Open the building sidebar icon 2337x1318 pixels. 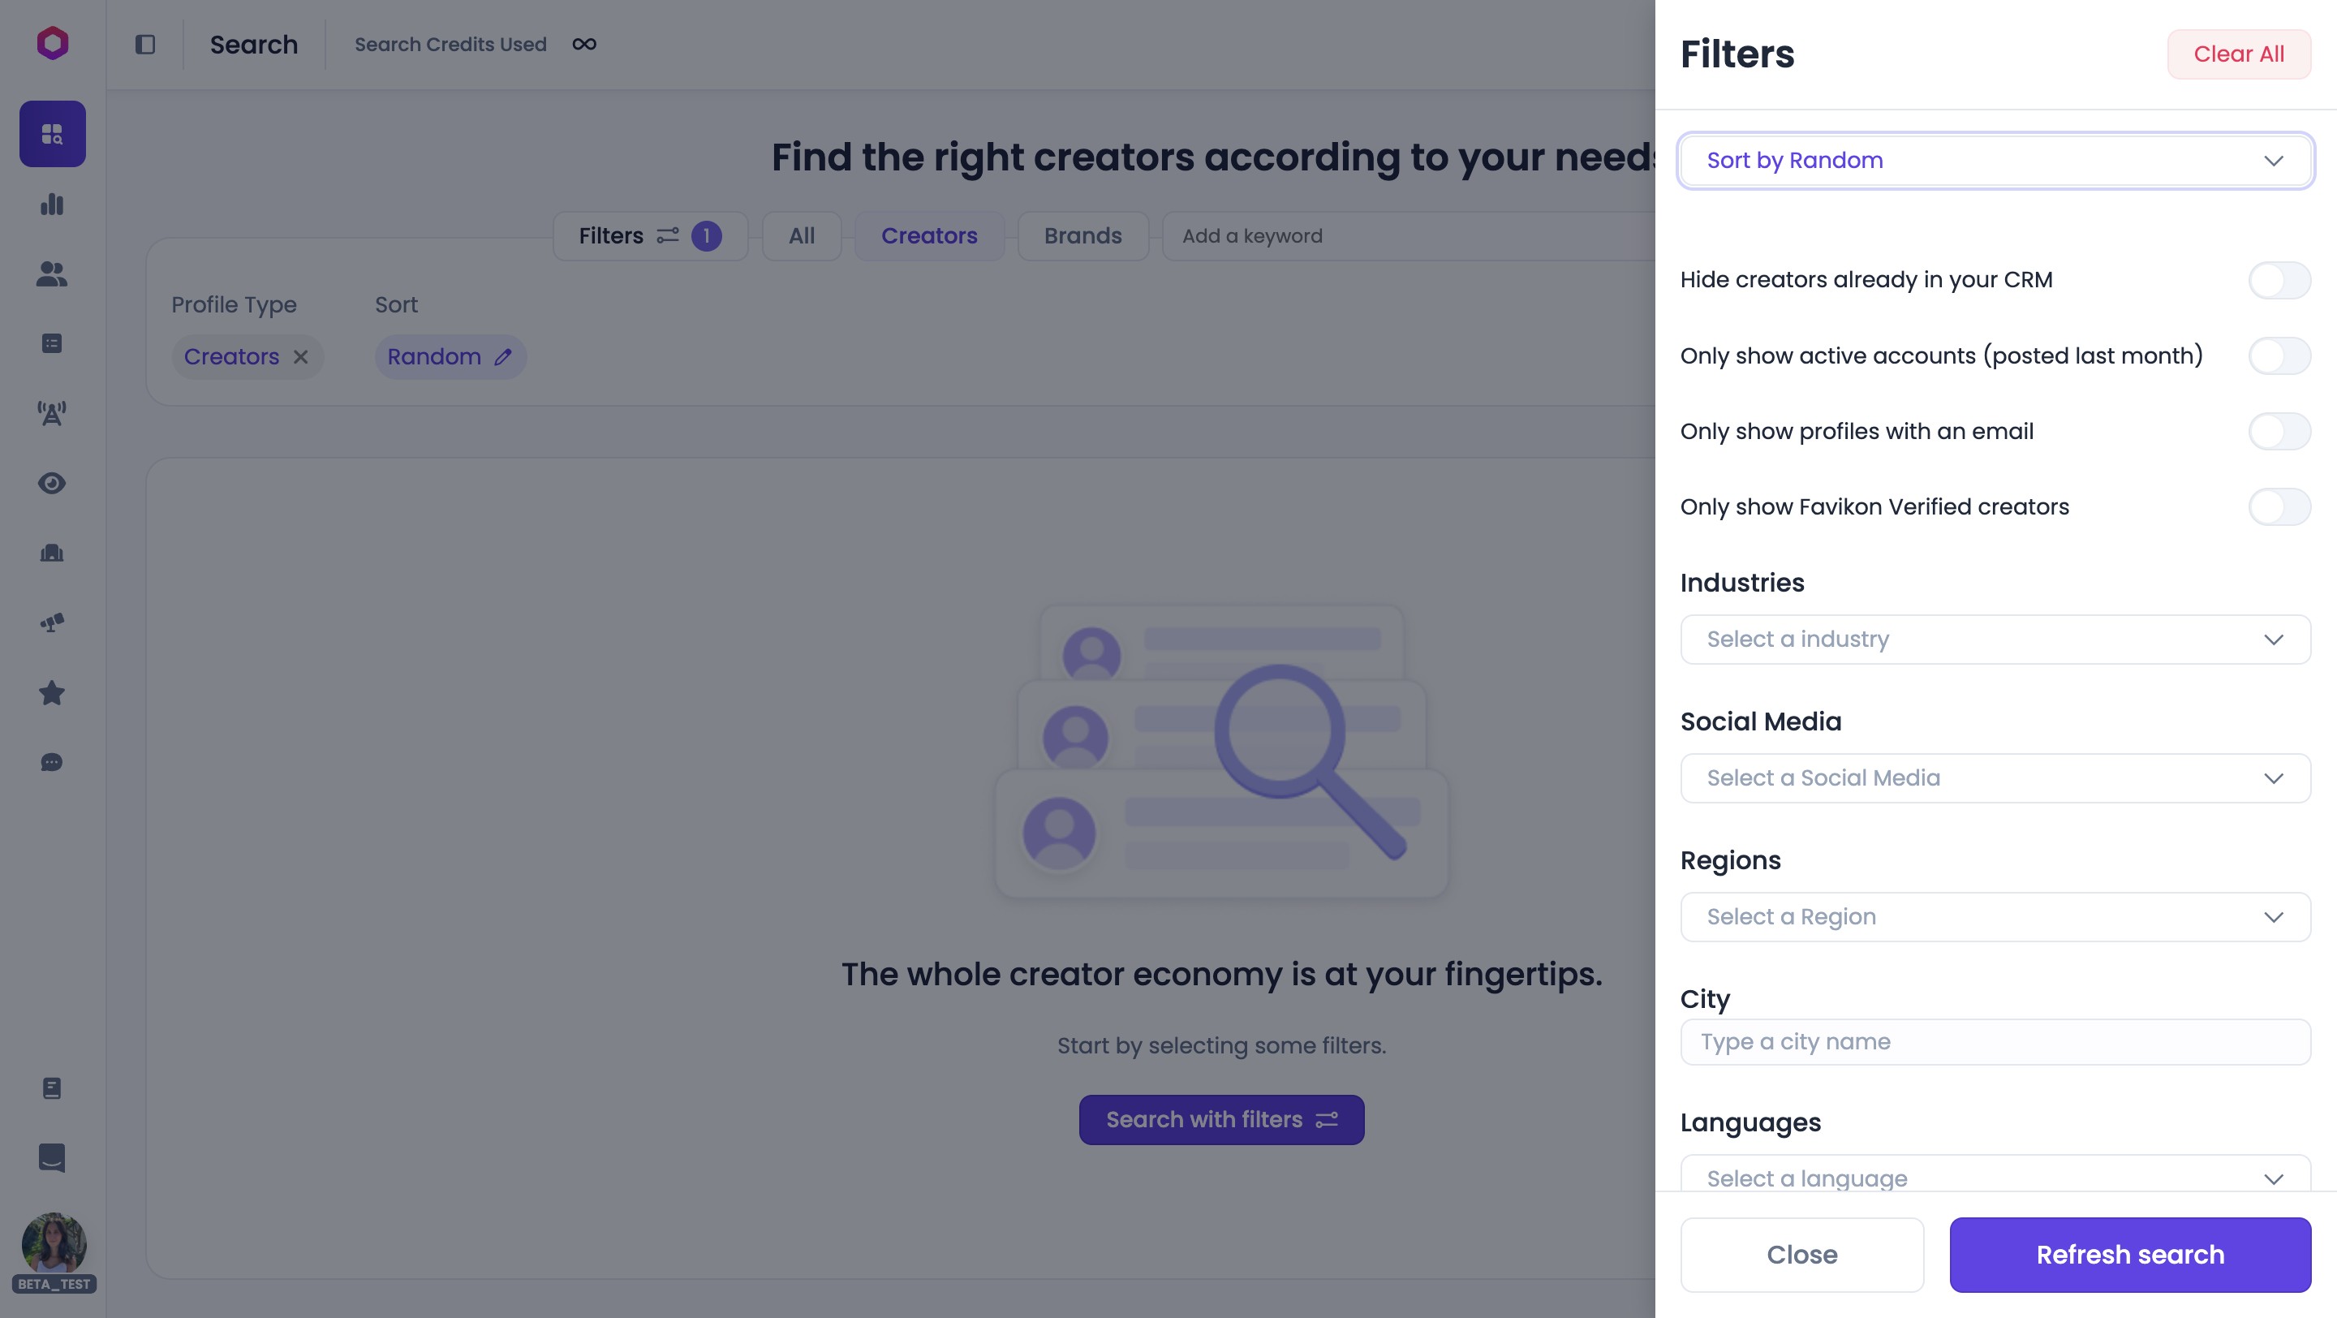53,553
